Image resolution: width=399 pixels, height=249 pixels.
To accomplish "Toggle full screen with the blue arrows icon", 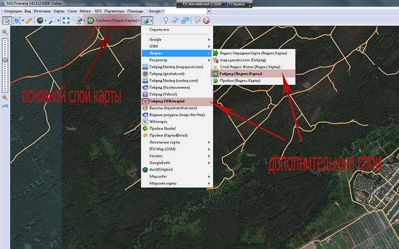I will tap(66, 20).
